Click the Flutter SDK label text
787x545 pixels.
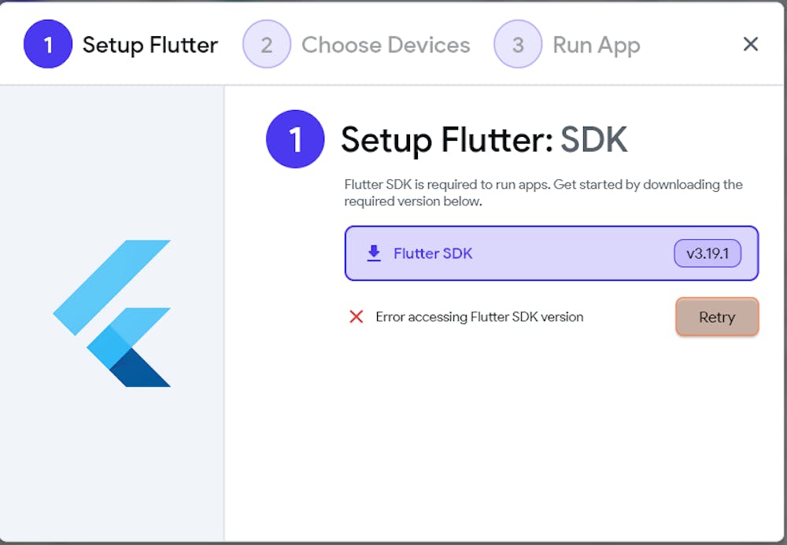tap(433, 253)
